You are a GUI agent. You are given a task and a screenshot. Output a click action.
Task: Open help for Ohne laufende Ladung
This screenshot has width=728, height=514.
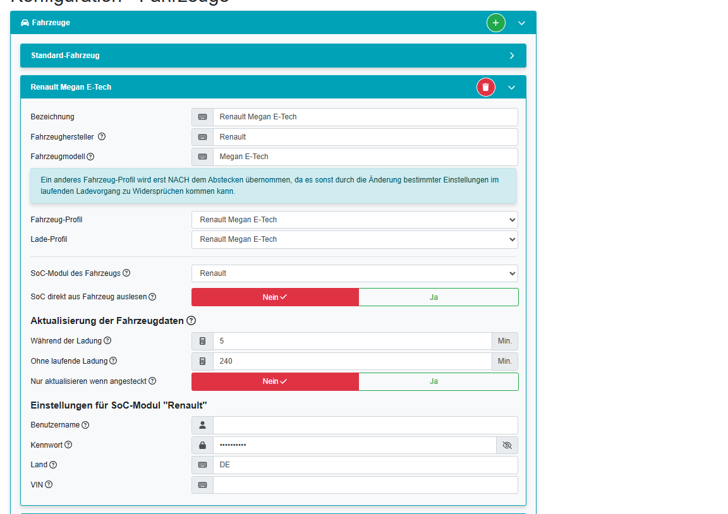113,361
